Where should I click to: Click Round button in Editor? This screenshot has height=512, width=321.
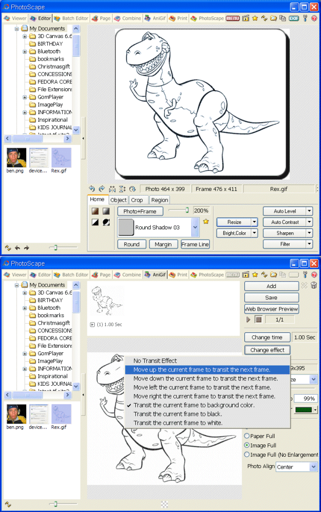point(132,244)
